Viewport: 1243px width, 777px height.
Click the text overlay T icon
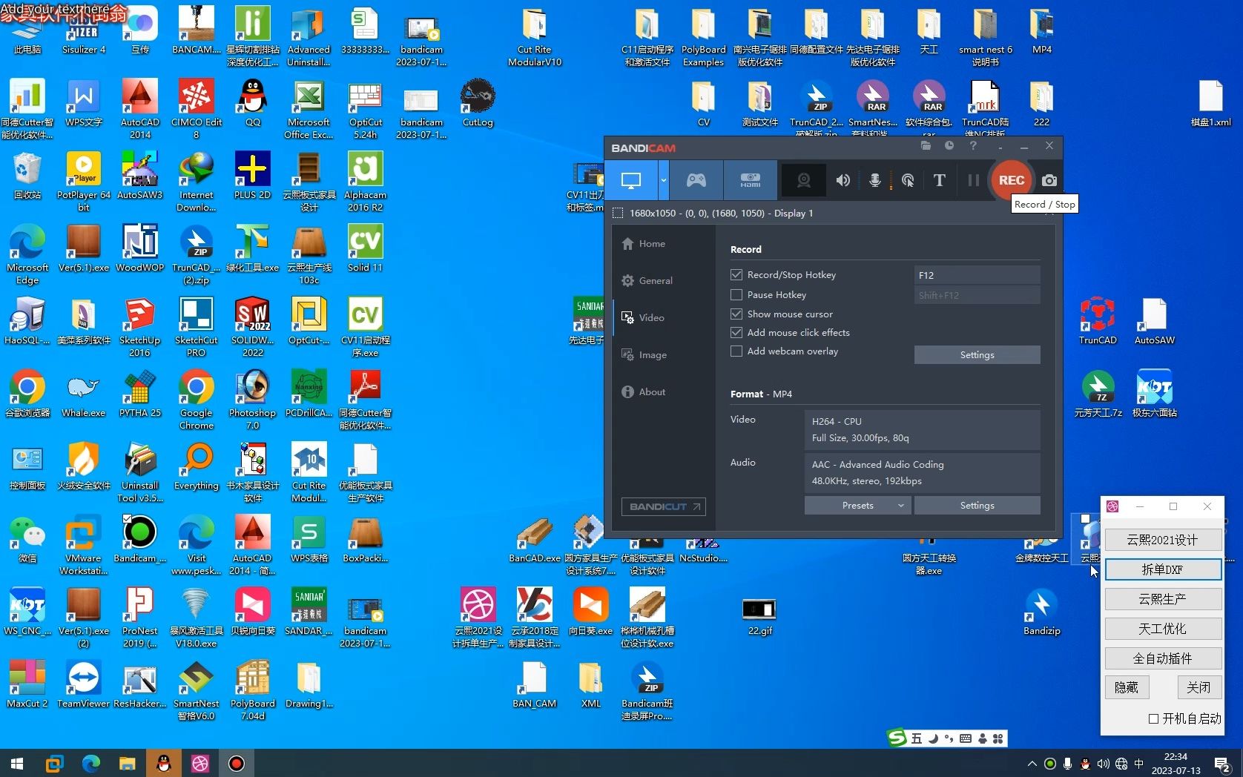tap(939, 180)
